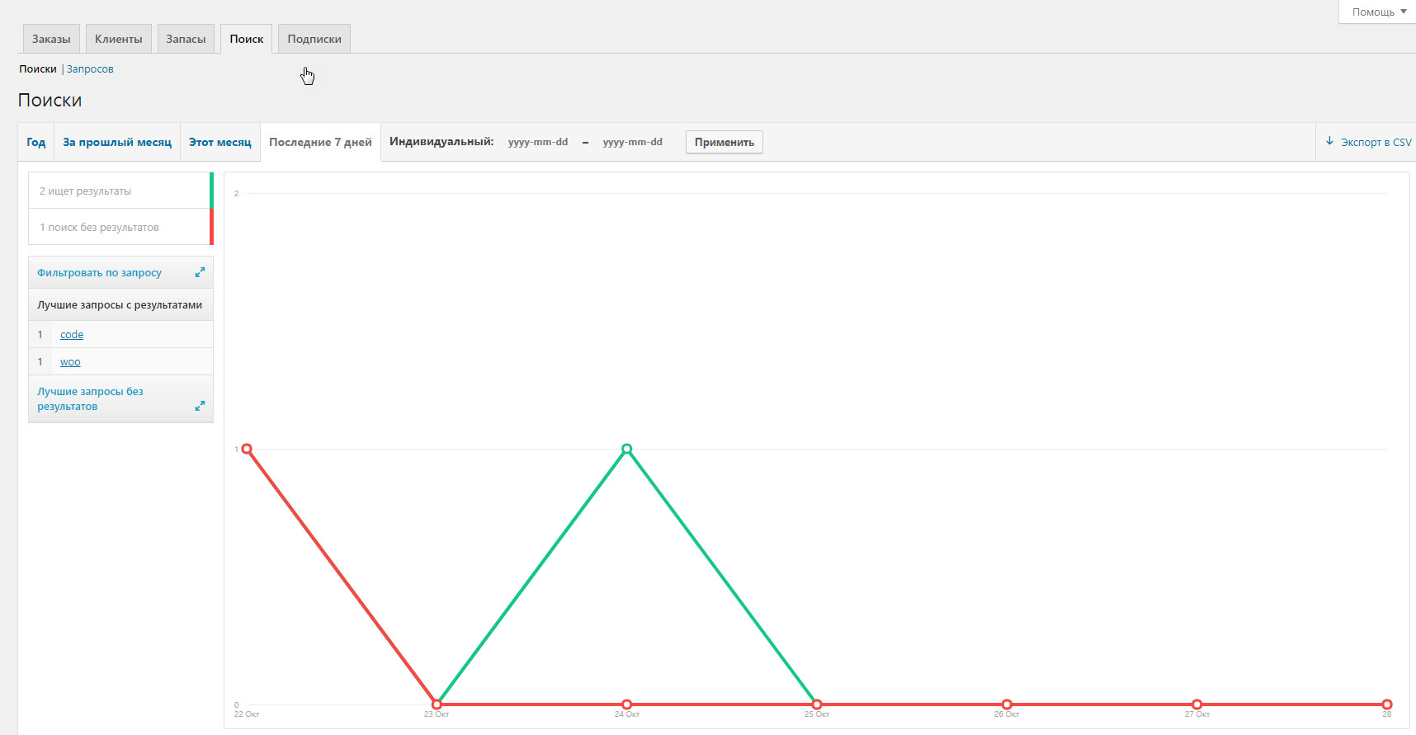Expand the 'Фильтровать по запросу' arrow icon
This screenshot has height=735, width=1416.
click(x=200, y=272)
